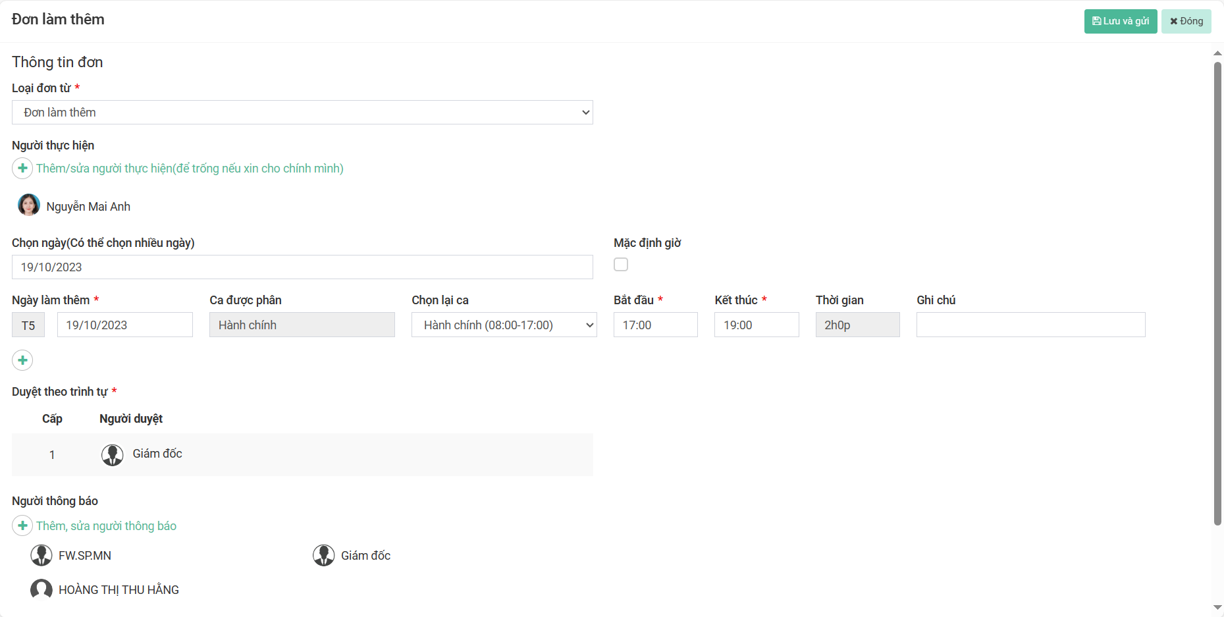Open Thêm, sửa người thông báo link
Viewport: 1224px width, 617px height.
point(106,526)
